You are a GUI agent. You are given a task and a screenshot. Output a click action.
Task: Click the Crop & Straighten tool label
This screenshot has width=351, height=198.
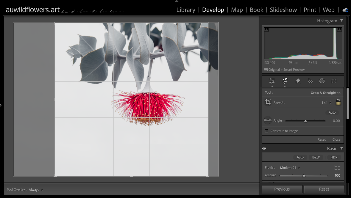pyautogui.click(x=325, y=93)
